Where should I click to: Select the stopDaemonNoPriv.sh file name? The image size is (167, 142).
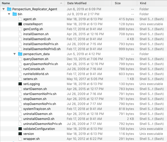tap(40, 104)
